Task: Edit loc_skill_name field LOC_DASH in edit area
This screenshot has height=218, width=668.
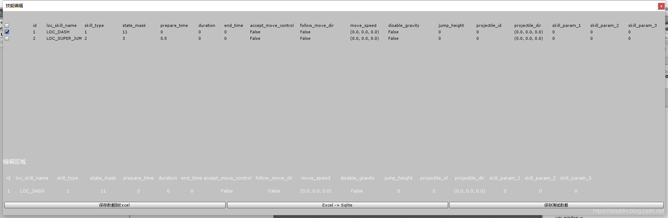Action: coord(32,191)
